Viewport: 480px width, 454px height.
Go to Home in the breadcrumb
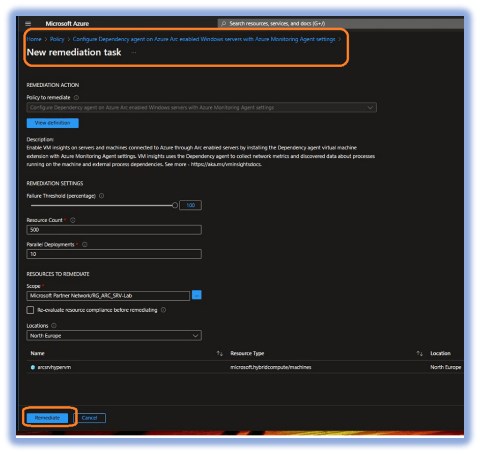click(34, 39)
